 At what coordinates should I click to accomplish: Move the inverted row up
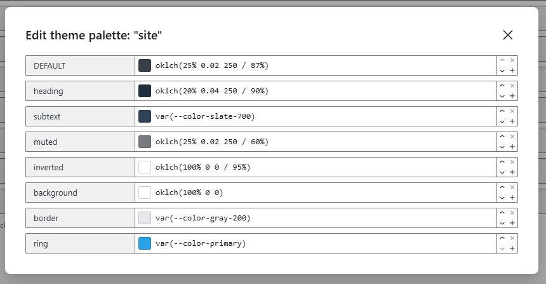(502, 162)
